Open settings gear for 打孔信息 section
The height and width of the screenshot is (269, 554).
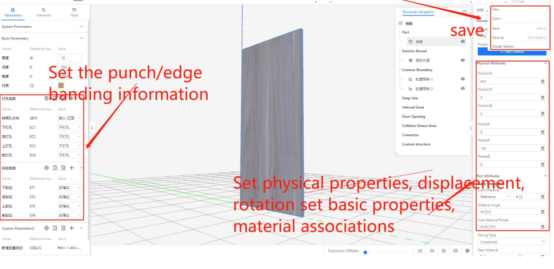pyautogui.click(x=46, y=99)
